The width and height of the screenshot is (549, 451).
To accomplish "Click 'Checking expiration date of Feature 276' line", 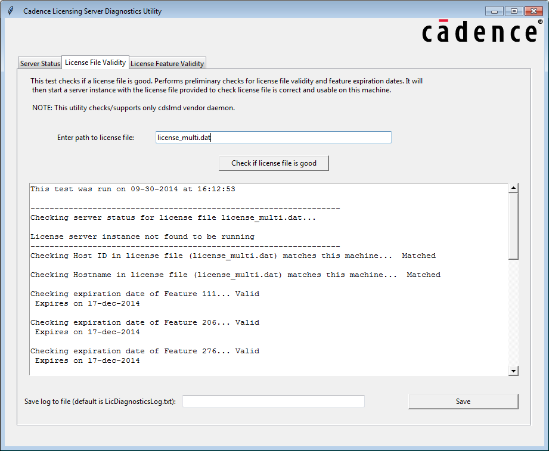I will click(x=145, y=351).
